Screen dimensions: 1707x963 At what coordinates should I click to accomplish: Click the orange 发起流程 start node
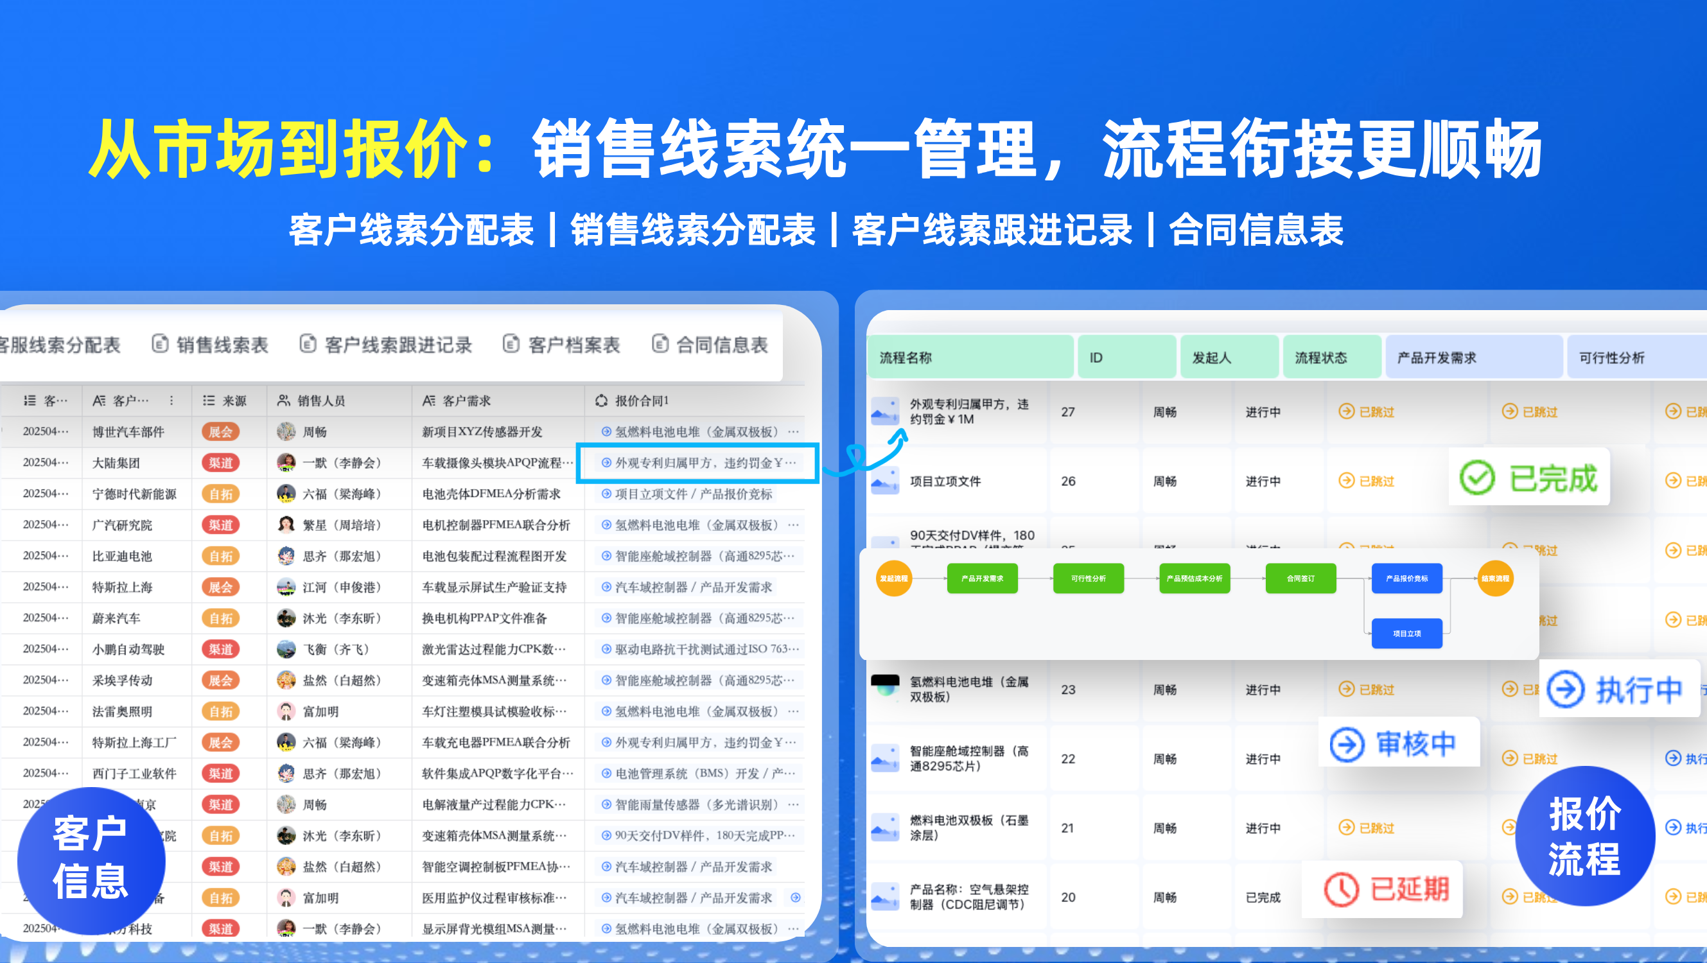tap(893, 578)
